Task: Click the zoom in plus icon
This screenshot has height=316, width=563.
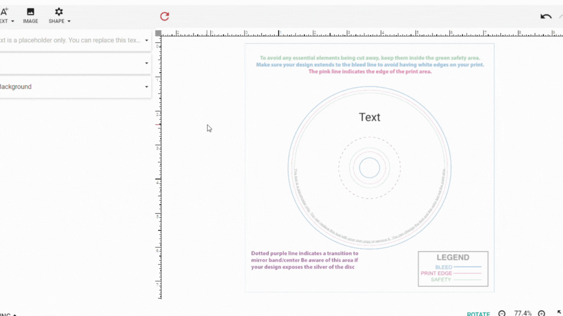Action: [x=541, y=314]
